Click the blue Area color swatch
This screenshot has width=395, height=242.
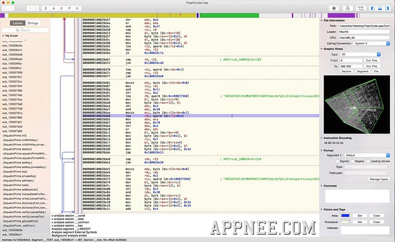[345, 216]
